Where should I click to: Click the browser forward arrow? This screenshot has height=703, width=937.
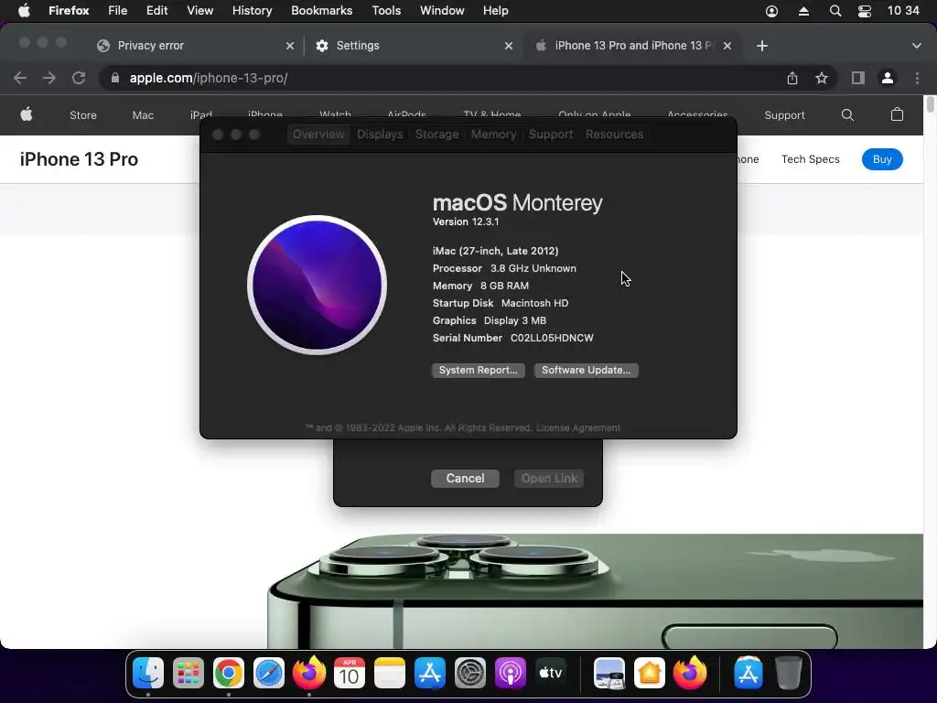click(49, 78)
